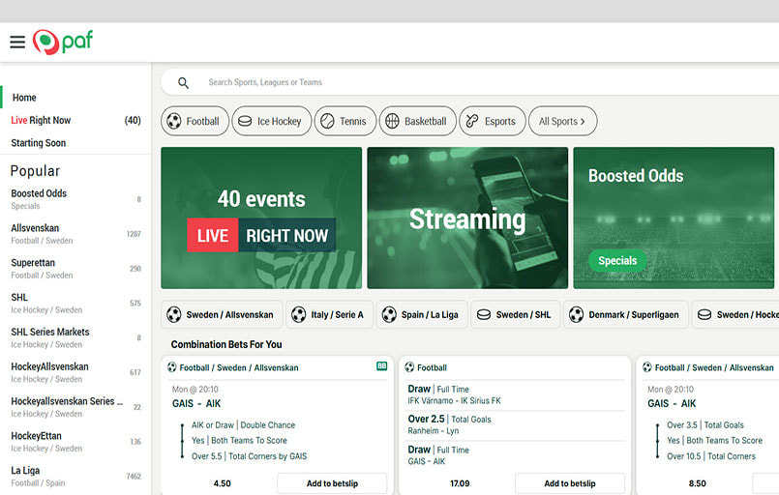Click odds value 17.09
This screenshot has width=779, height=495.
point(460,483)
